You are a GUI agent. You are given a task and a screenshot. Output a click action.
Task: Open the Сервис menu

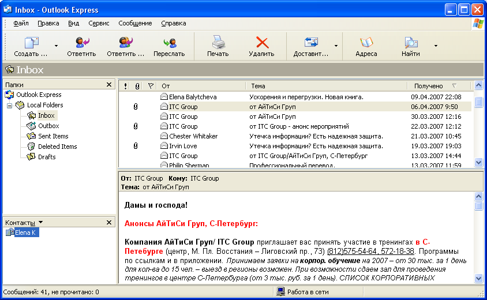pyautogui.click(x=99, y=23)
